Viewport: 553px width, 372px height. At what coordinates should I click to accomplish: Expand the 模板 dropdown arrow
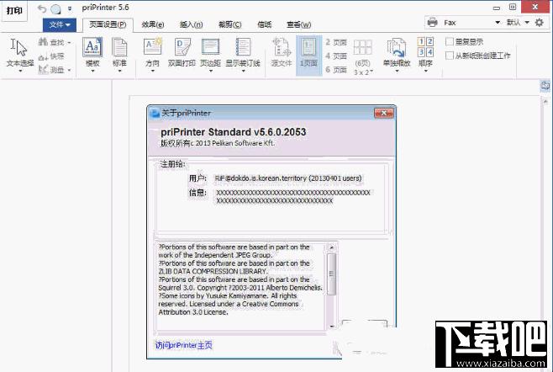92,71
